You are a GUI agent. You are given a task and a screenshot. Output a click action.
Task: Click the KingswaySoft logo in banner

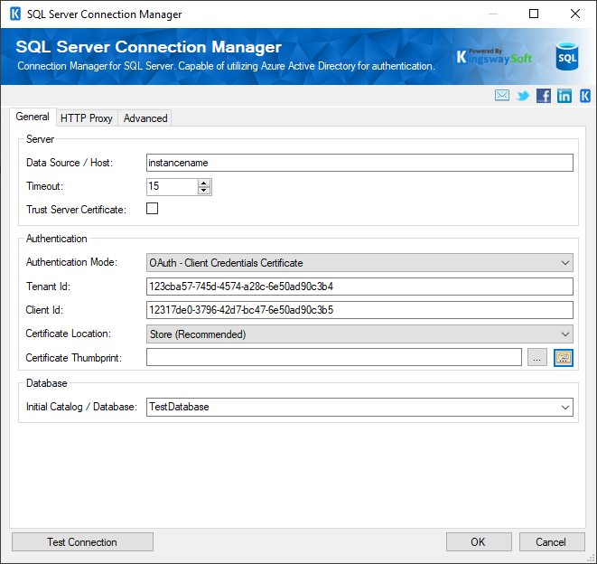[495, 58]
